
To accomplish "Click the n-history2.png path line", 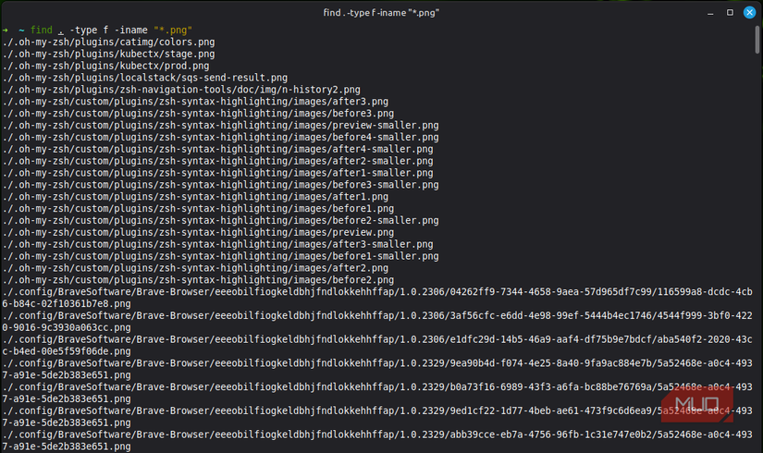I will (181, 90).
